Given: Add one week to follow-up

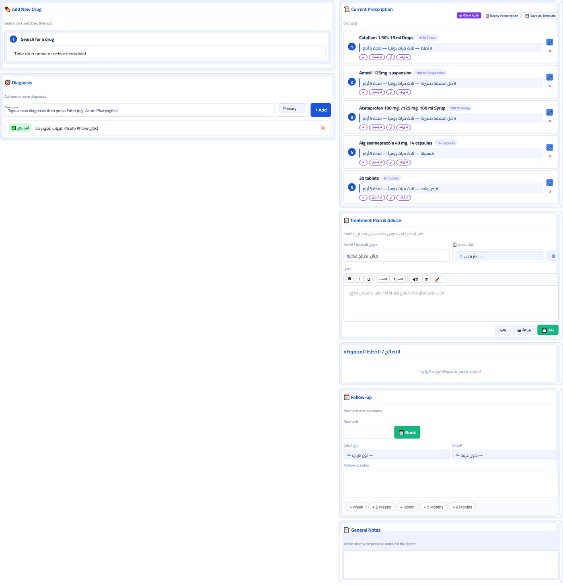Looking at the screenshot, I should (x=356, y=507).
